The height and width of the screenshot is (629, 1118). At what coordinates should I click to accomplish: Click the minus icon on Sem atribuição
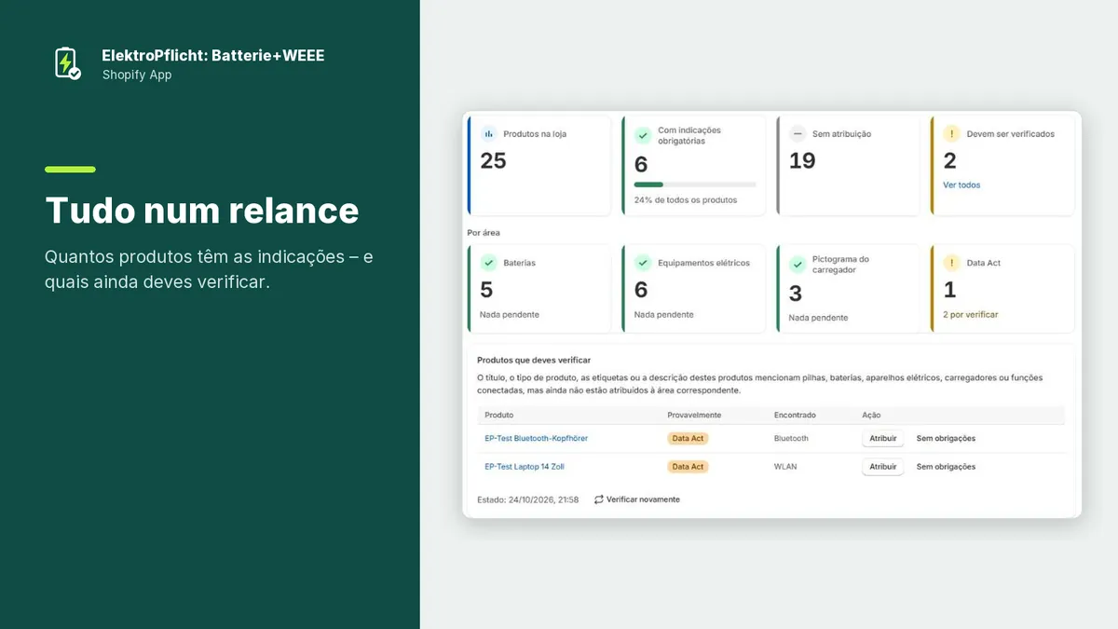tap(798, 134)
